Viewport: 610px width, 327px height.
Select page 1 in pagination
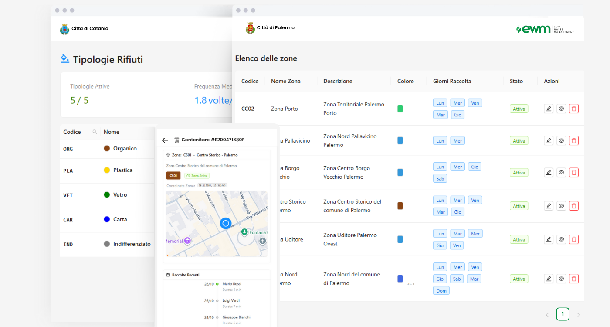(563, 314)
